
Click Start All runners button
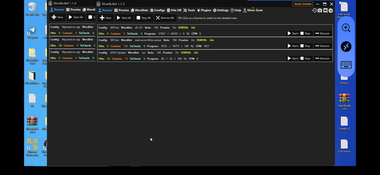[124, 18]
